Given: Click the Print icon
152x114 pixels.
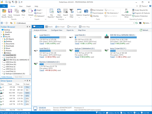Looking at the screenshot, I should (23, 11).
